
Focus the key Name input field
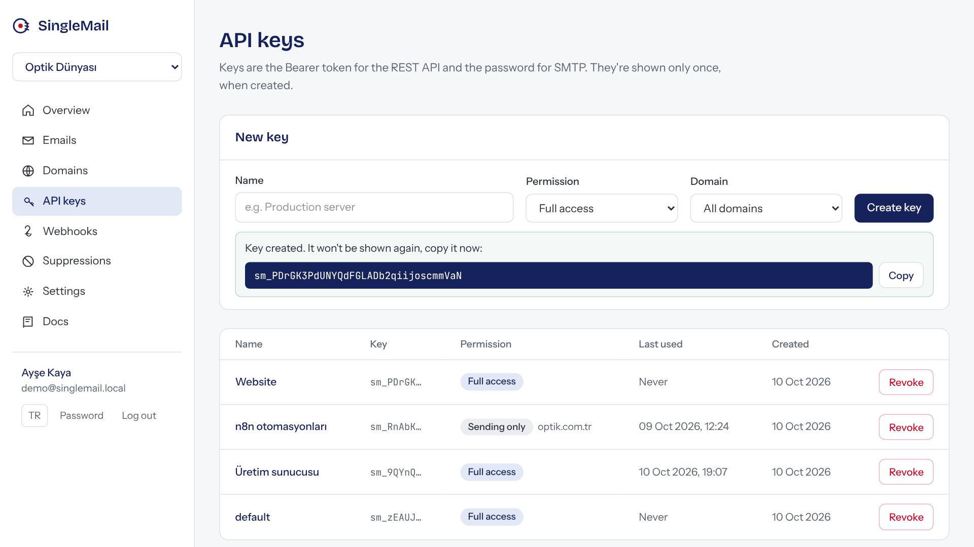[x=374, y=207]
